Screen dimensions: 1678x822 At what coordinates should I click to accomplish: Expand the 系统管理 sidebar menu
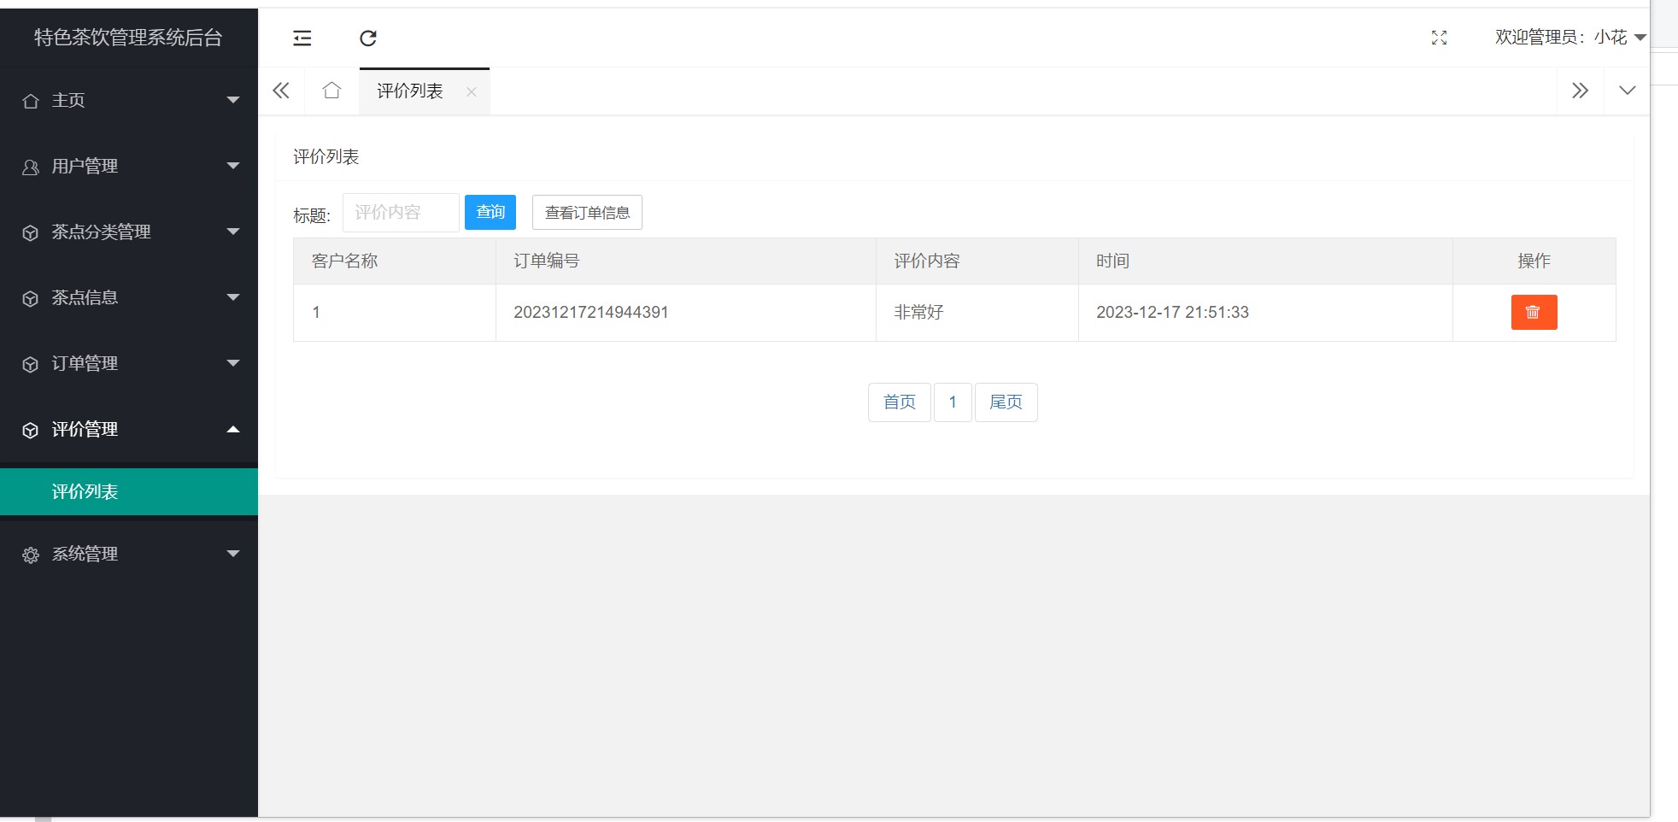[x=129, y=555]
